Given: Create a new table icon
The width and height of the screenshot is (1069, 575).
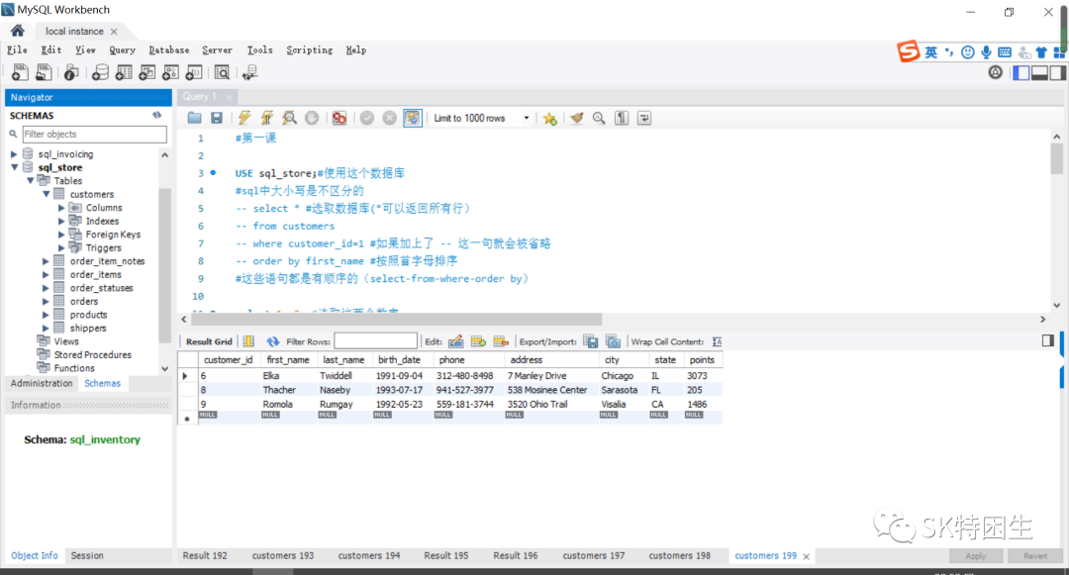Looking at the screenshot, I should (124, 72).
